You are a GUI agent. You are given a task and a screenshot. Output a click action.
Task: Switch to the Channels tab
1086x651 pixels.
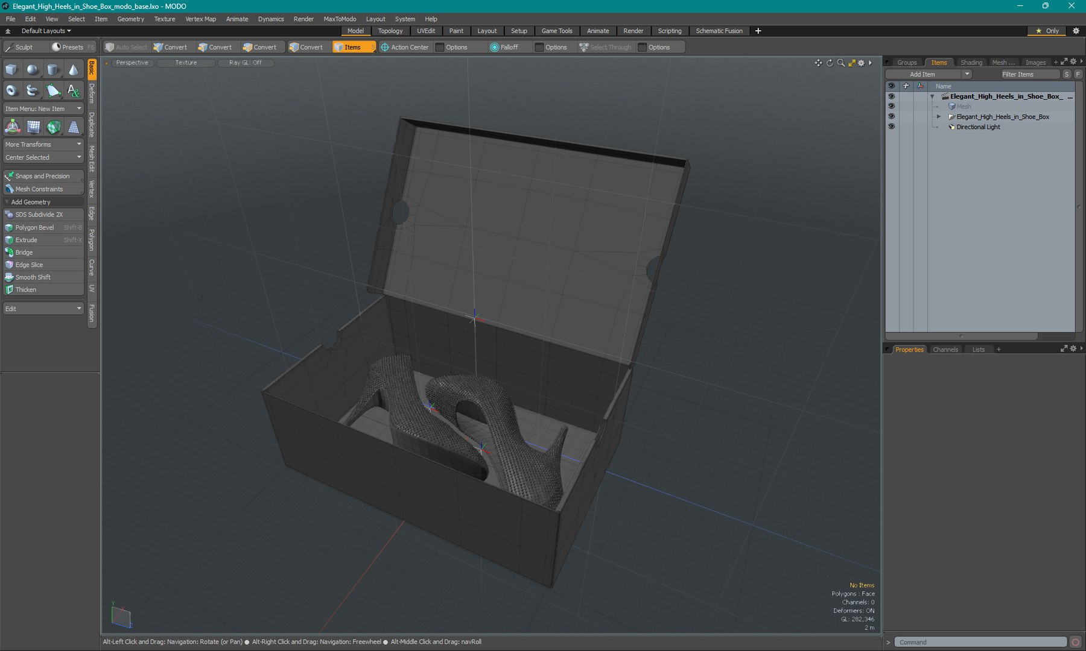tap(945, 350)
